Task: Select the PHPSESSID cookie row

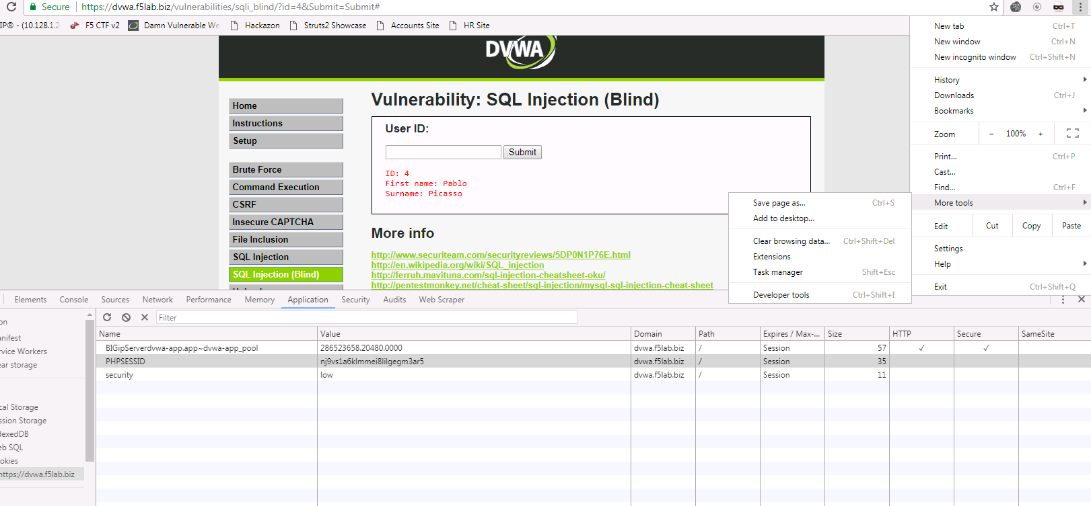Action: coord(593,362)
